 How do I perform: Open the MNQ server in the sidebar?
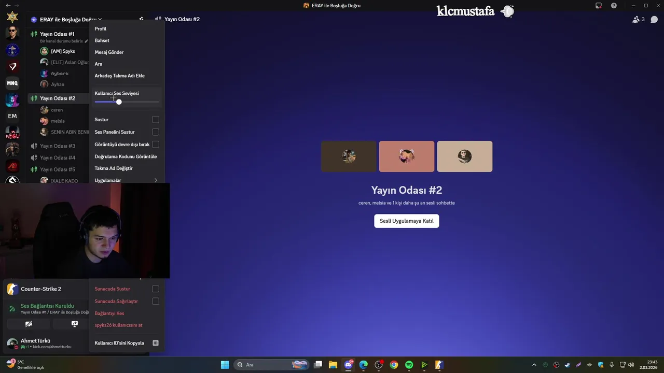(x=12, y=83)
